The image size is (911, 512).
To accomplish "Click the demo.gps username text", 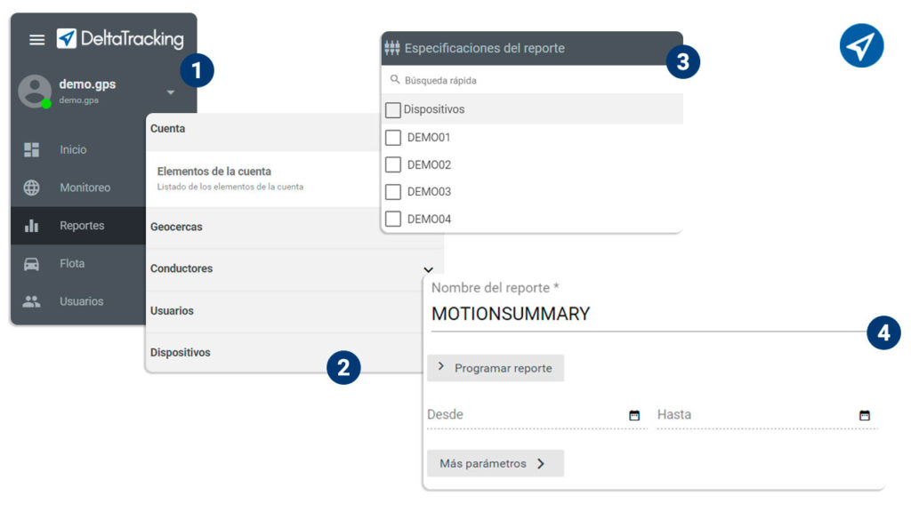I will tap(87, 84).
